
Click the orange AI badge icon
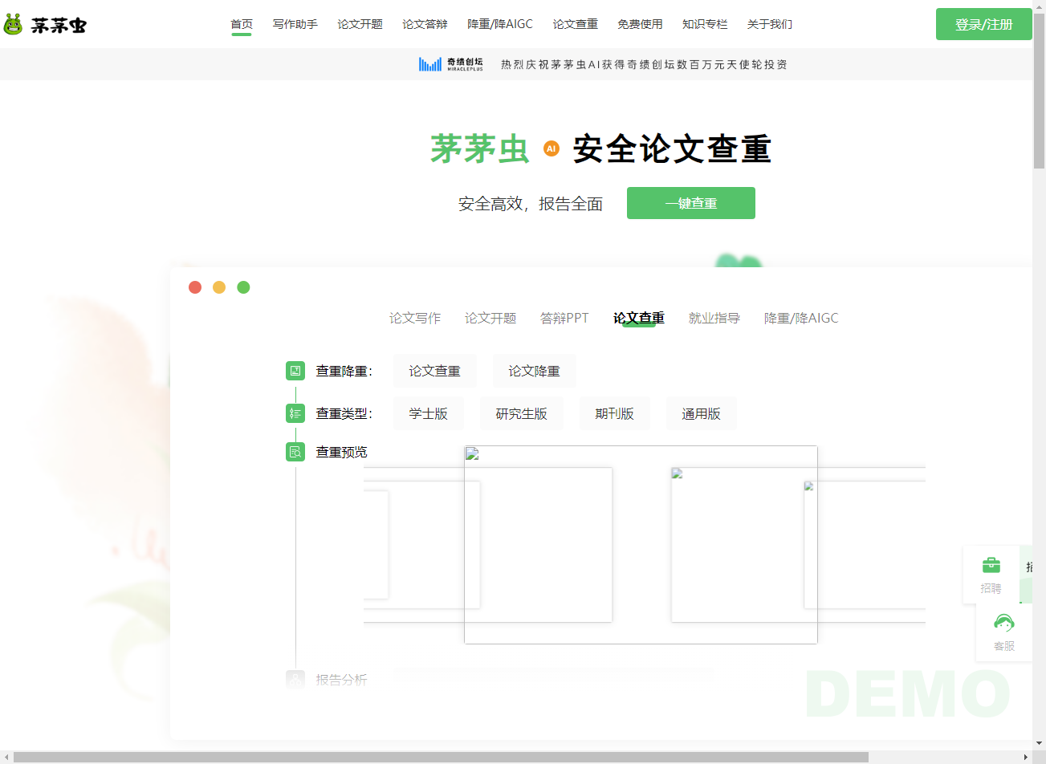pos(551,148)
